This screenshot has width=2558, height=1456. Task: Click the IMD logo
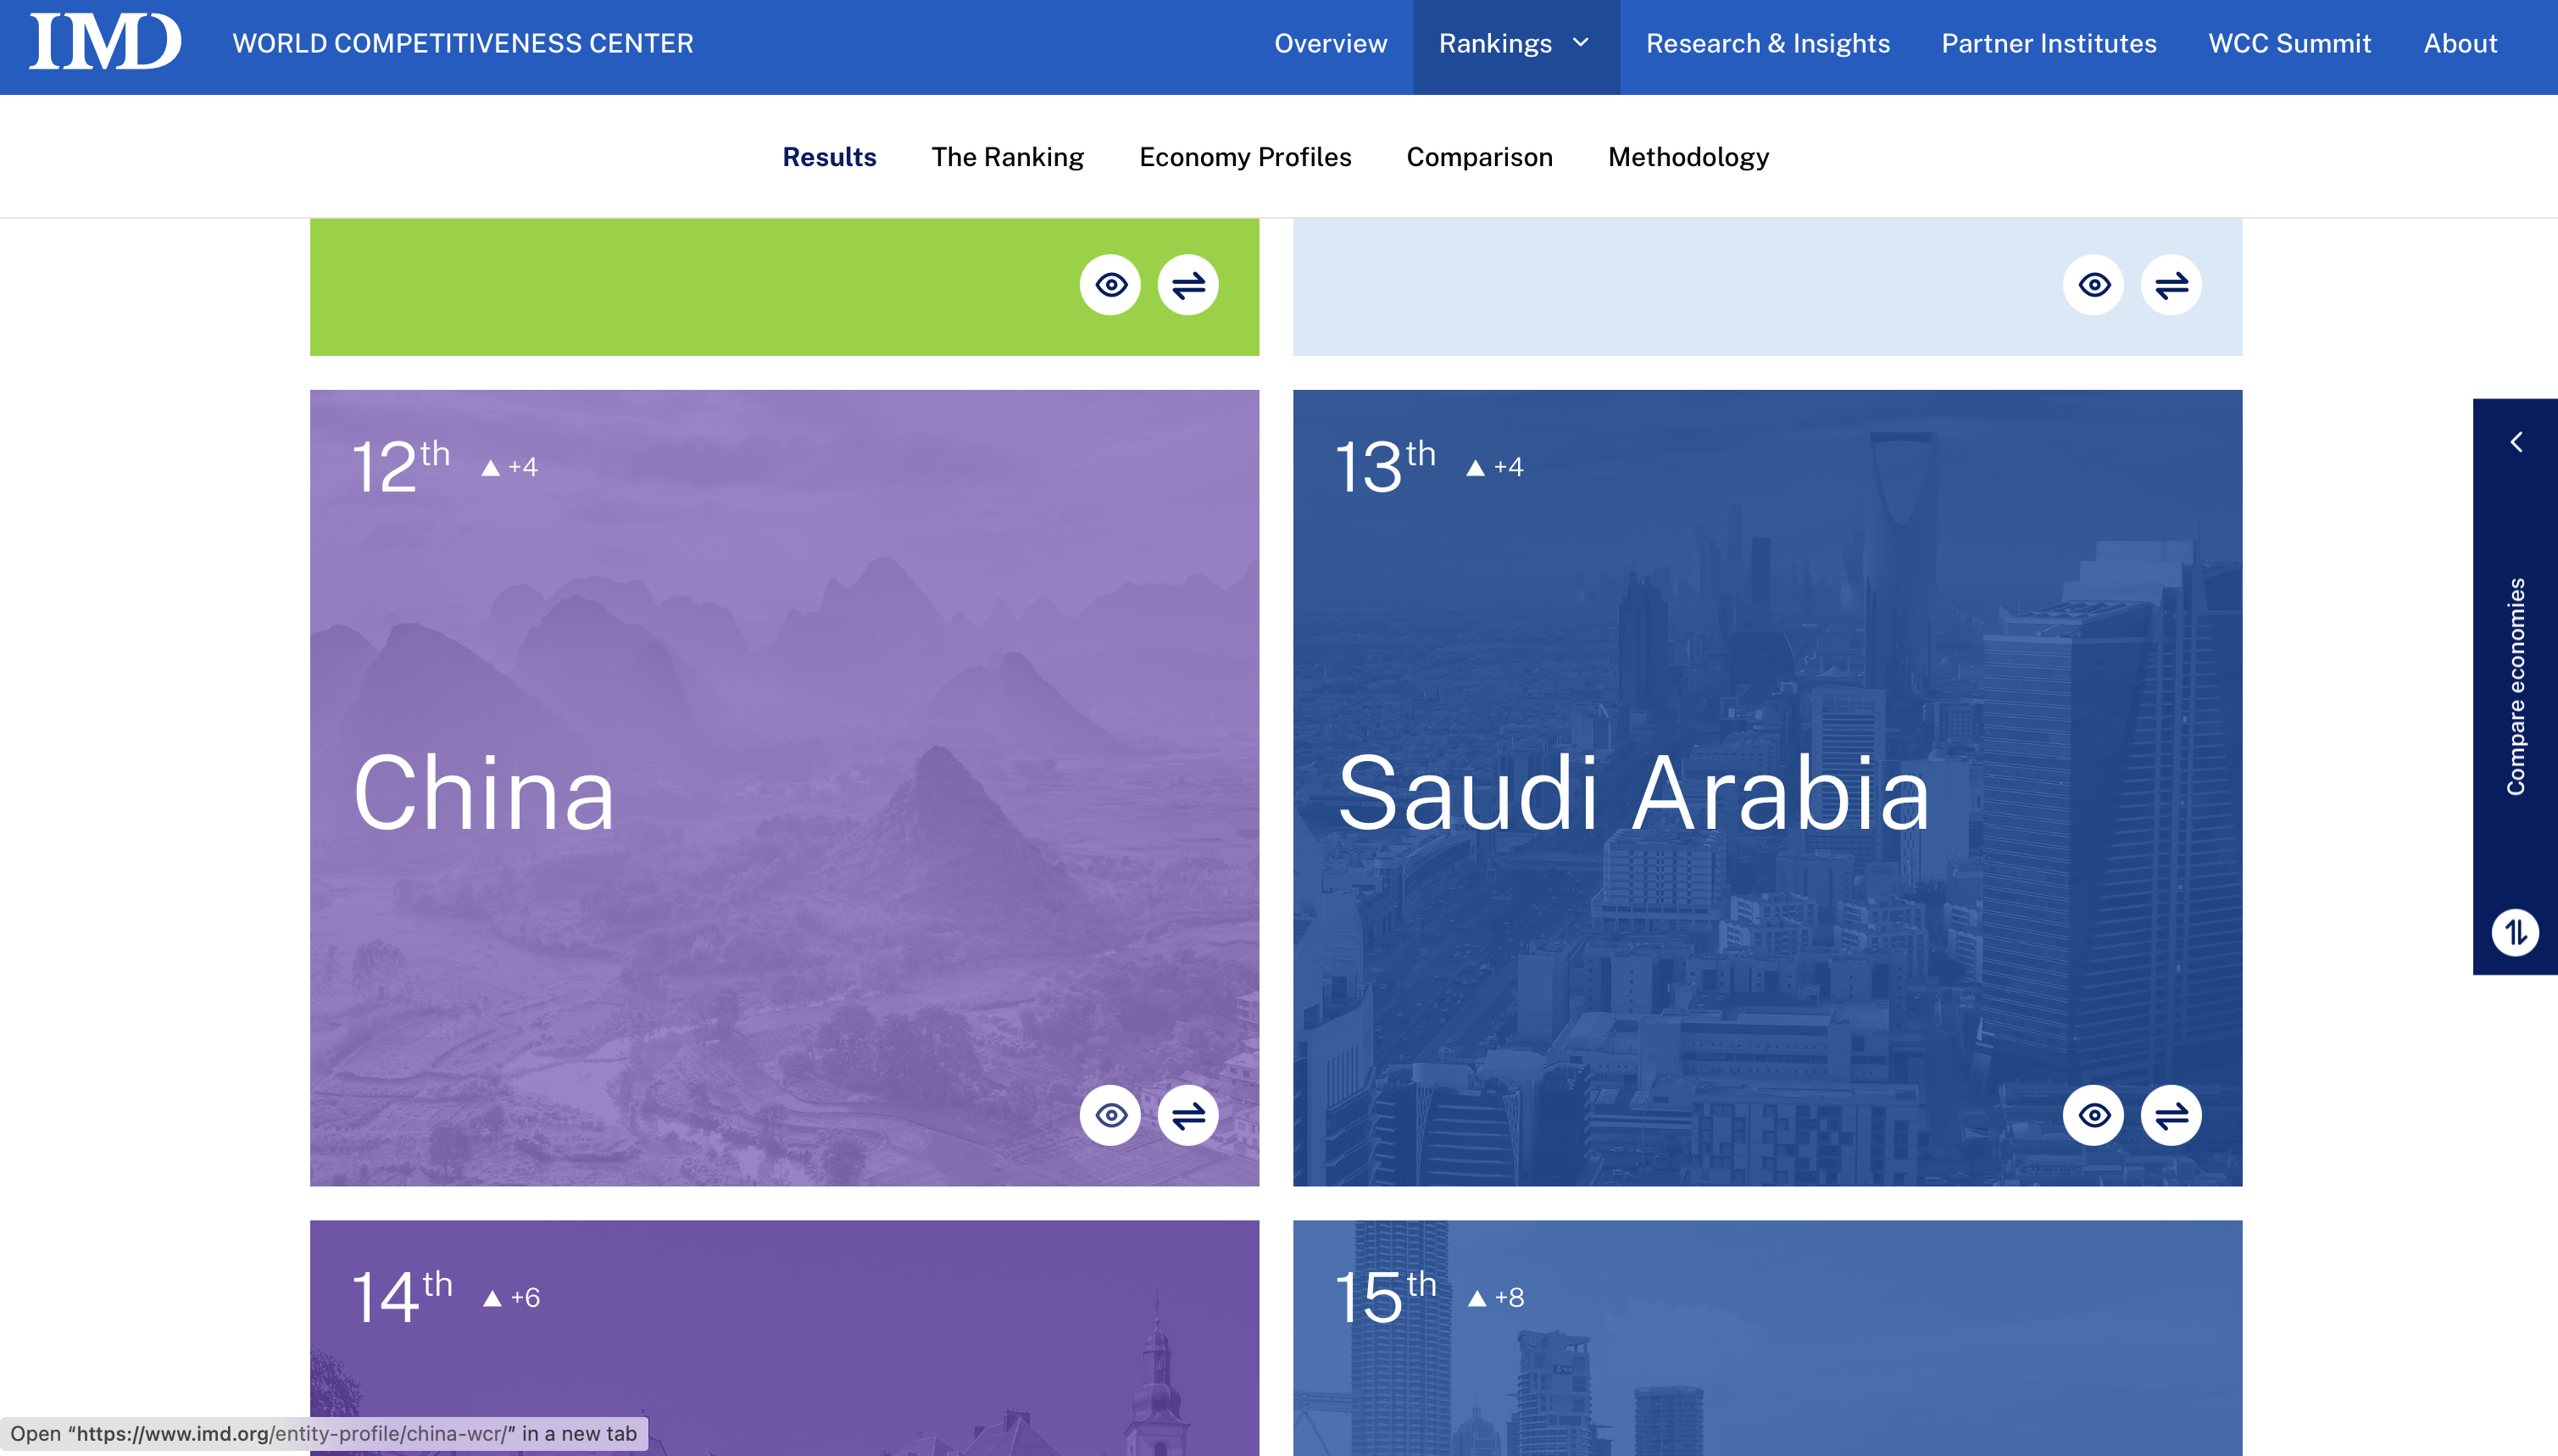(x=105, y=42)
